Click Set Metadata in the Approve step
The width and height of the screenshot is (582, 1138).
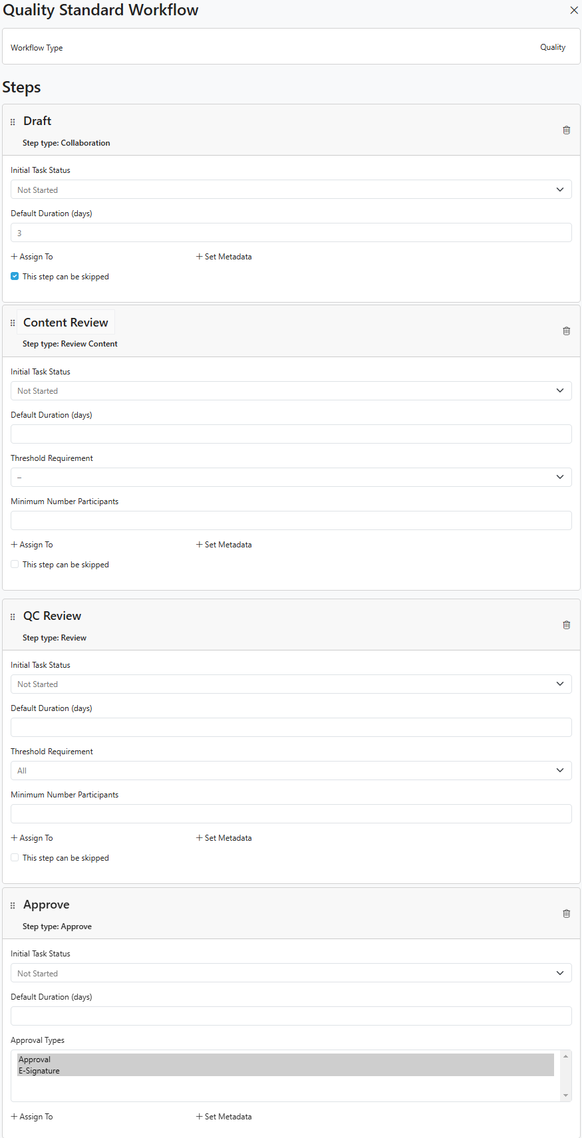[223, 1116]
